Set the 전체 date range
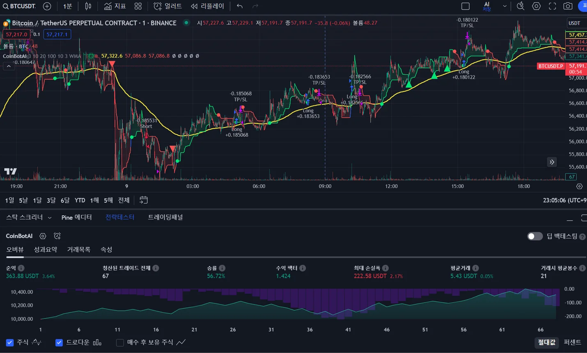The height and width of the screenshot is (353, 587). click(x=124, y=200)
